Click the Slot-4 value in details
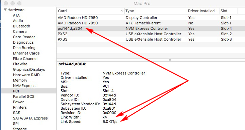 tap(108, 91)
